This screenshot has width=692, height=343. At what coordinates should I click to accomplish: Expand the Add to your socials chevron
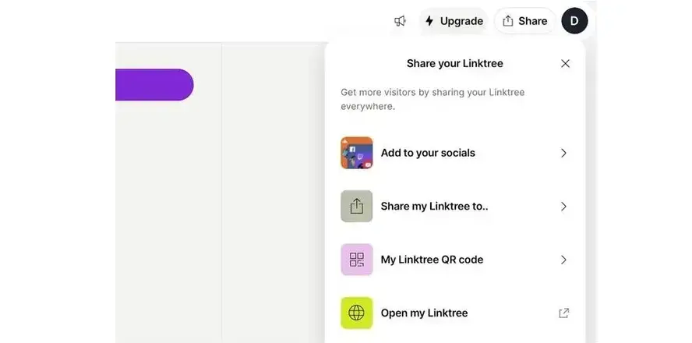tap(564, 153)
